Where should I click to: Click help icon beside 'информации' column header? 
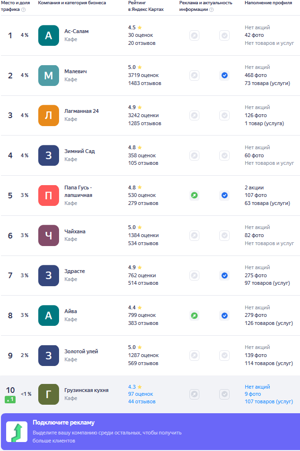(211, 9)
